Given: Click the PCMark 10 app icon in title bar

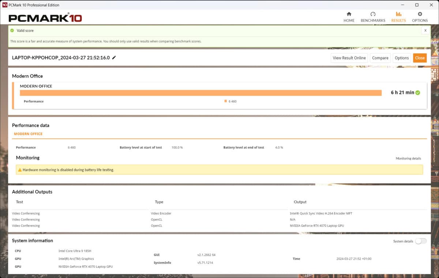Looking at the screenshot, I should (x=5, y=5).
